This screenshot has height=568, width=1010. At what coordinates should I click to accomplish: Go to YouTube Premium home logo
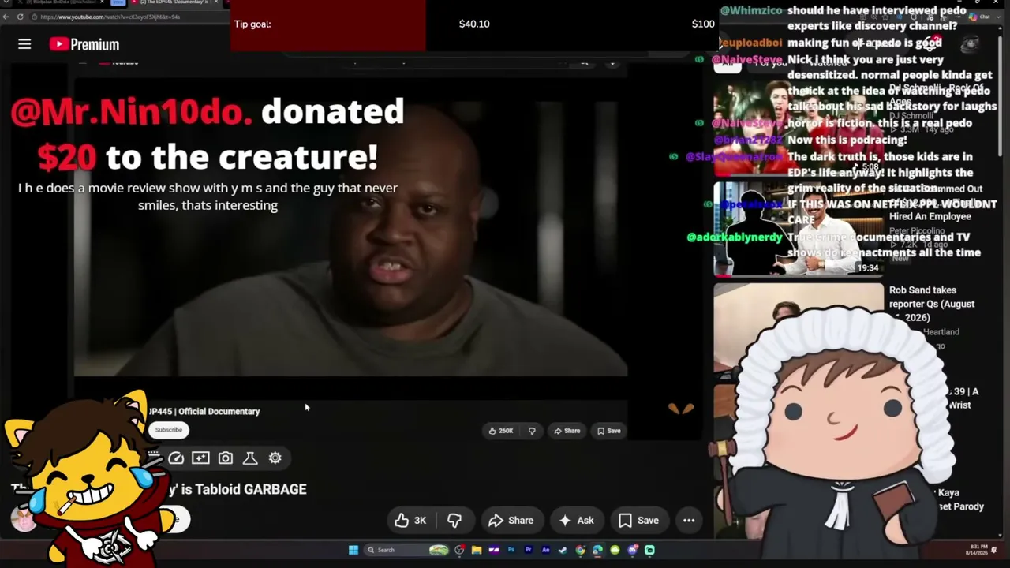click(x=84, y=44)
